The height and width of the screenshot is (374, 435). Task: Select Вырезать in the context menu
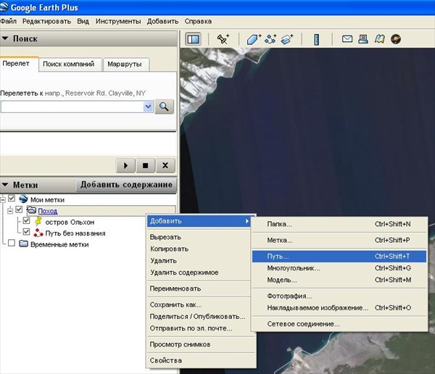(199, 237)
